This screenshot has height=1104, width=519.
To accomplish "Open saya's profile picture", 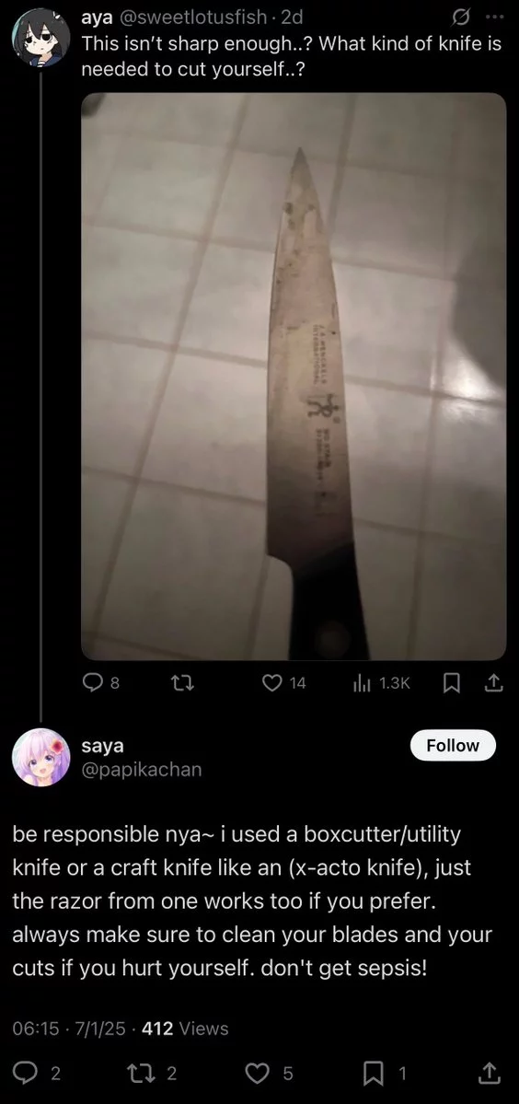I will point(40,758).
